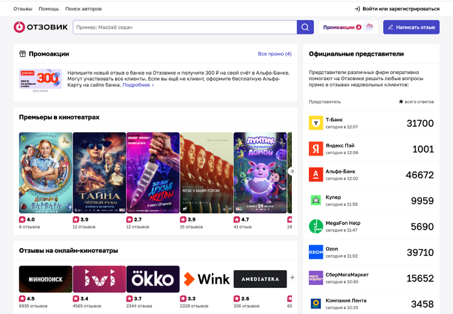Click the gift icon beside Промоакции heading
This screenshot has width=453, height=314.
(22, 53)
